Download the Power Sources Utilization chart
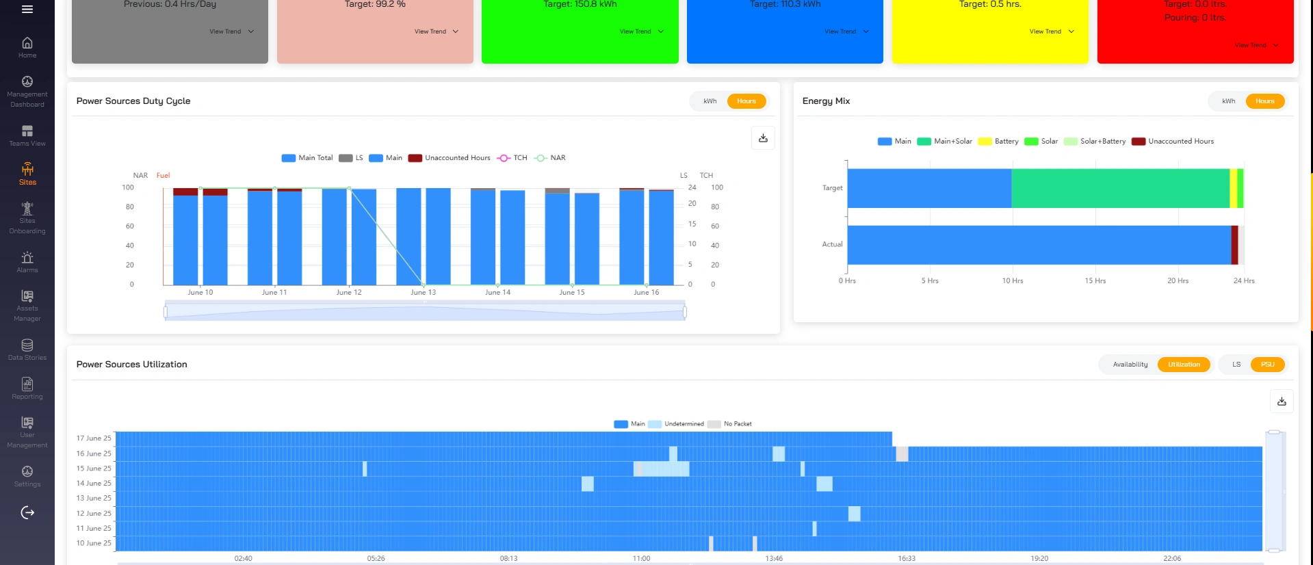This screenshot has height=565, width=1313. (1282, 402)
